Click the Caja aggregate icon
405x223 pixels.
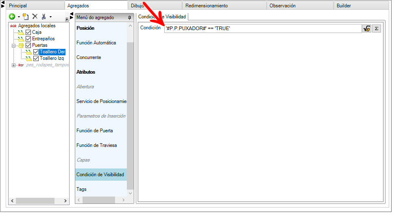(x=21, y=32)
